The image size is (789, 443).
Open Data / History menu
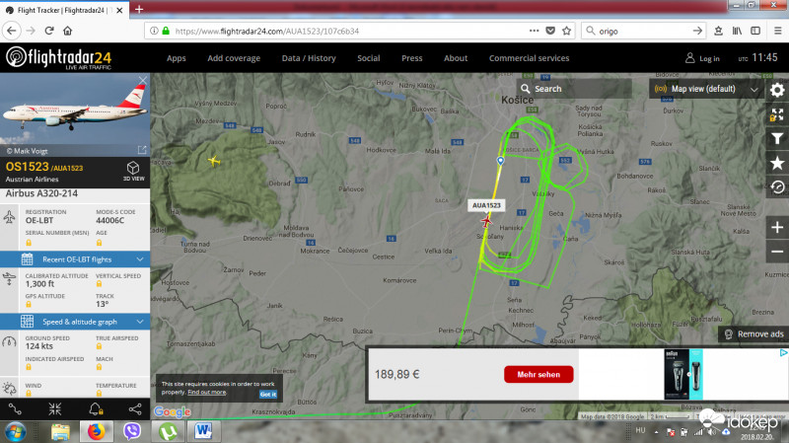[x=309, y=58]
